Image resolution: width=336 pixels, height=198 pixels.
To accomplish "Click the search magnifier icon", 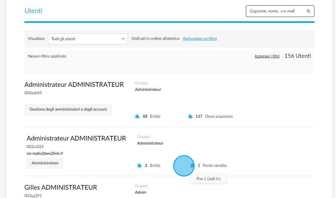I will (308, 11).
